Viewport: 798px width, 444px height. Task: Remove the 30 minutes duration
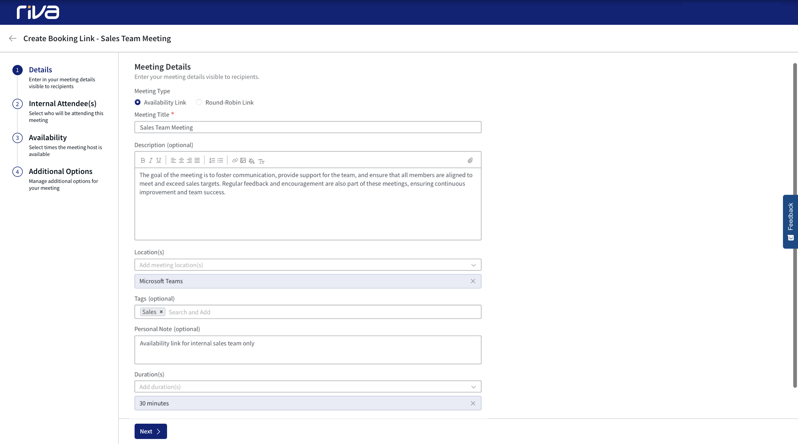pyautogui.click(x=473, y=403)
